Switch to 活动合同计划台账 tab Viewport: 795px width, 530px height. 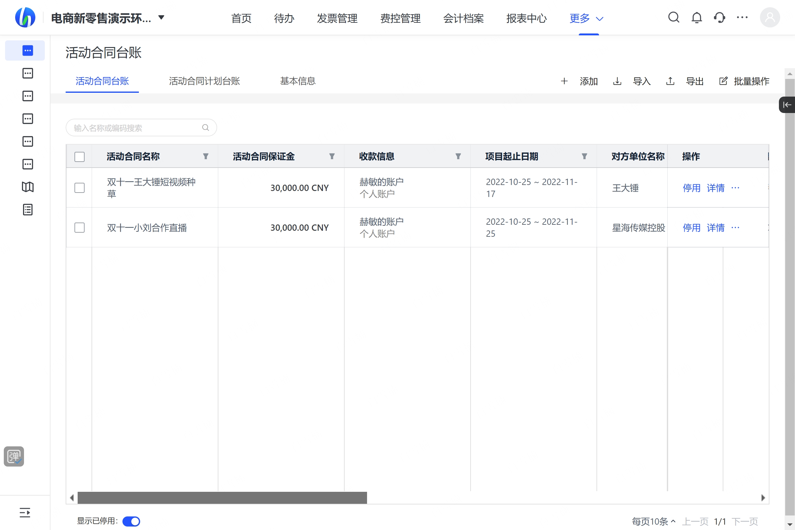click(x=204, y=81)
